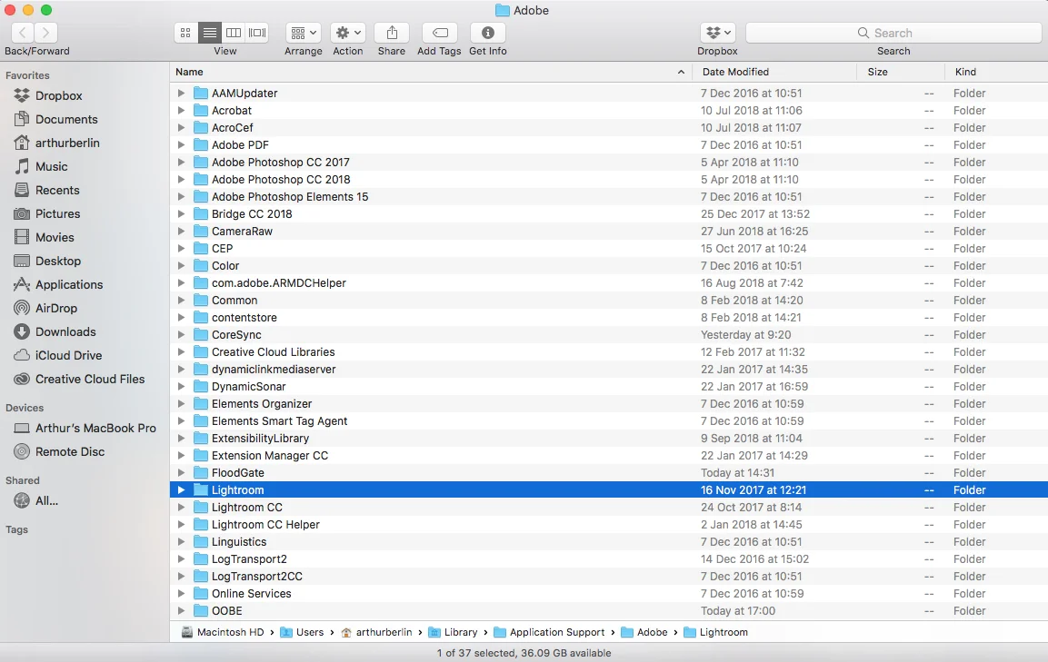Sort by the Name column header
Screen dimensions: 1048x662
tap(431, 72)
